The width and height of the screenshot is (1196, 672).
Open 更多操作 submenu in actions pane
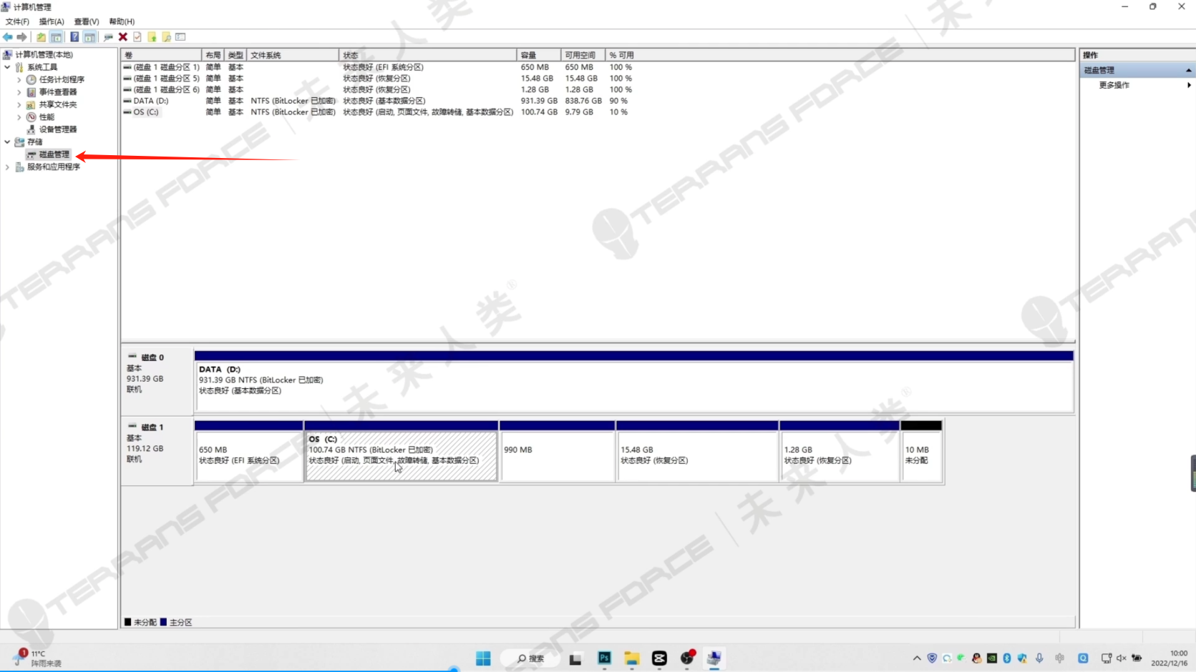click(1137, 85)
